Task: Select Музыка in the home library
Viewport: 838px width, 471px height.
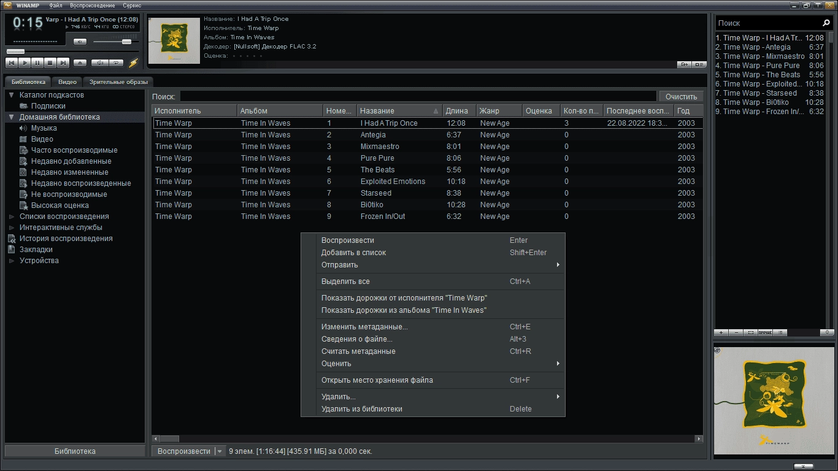Action: [44, 128]
